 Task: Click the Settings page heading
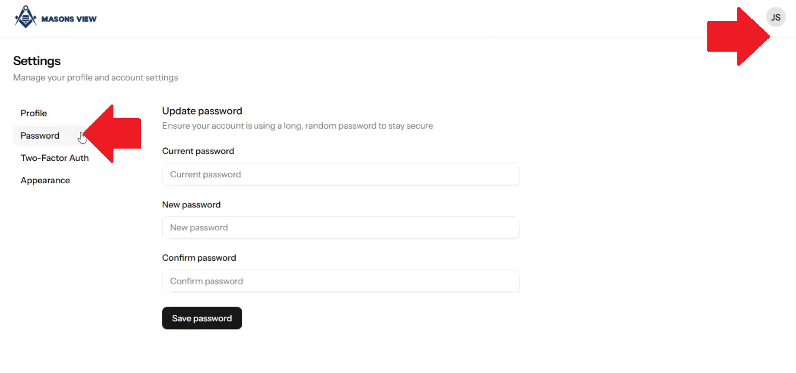tap(36, 61)
